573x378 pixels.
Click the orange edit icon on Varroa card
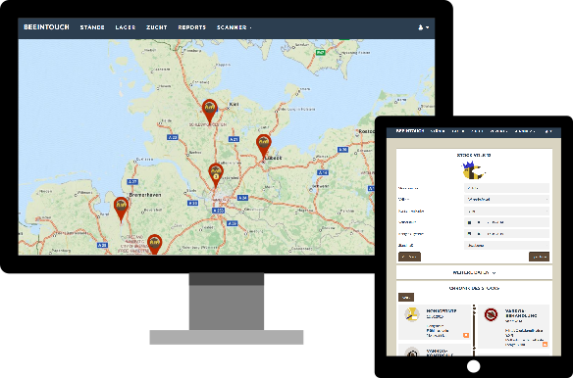(x=545, y=344)
